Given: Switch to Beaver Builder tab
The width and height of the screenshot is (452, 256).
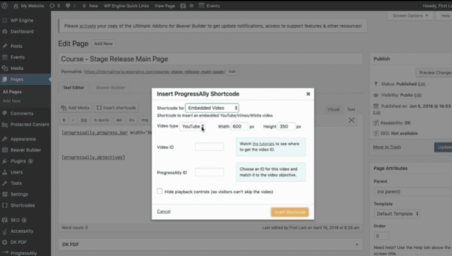Looking at the screenshot, I should [x=111, y=88].
